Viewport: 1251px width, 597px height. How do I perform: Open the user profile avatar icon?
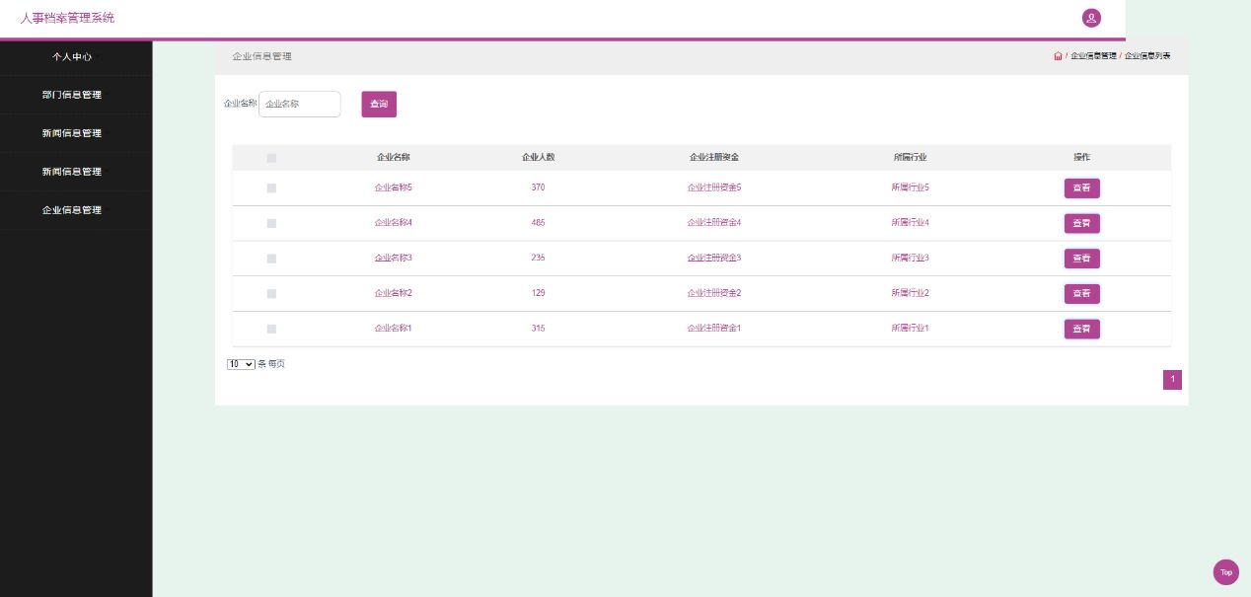[1091, 18]
